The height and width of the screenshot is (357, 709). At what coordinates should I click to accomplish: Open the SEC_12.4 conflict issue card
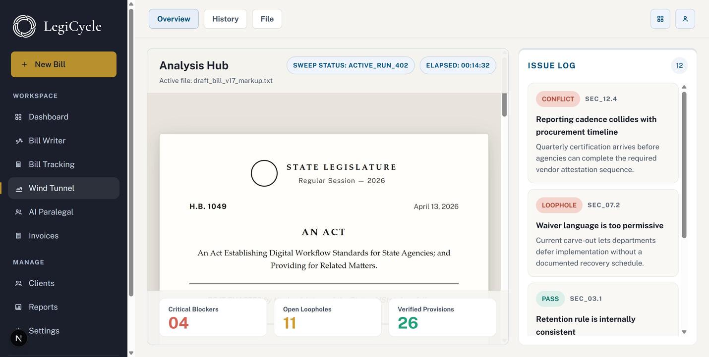click(603, 133)
